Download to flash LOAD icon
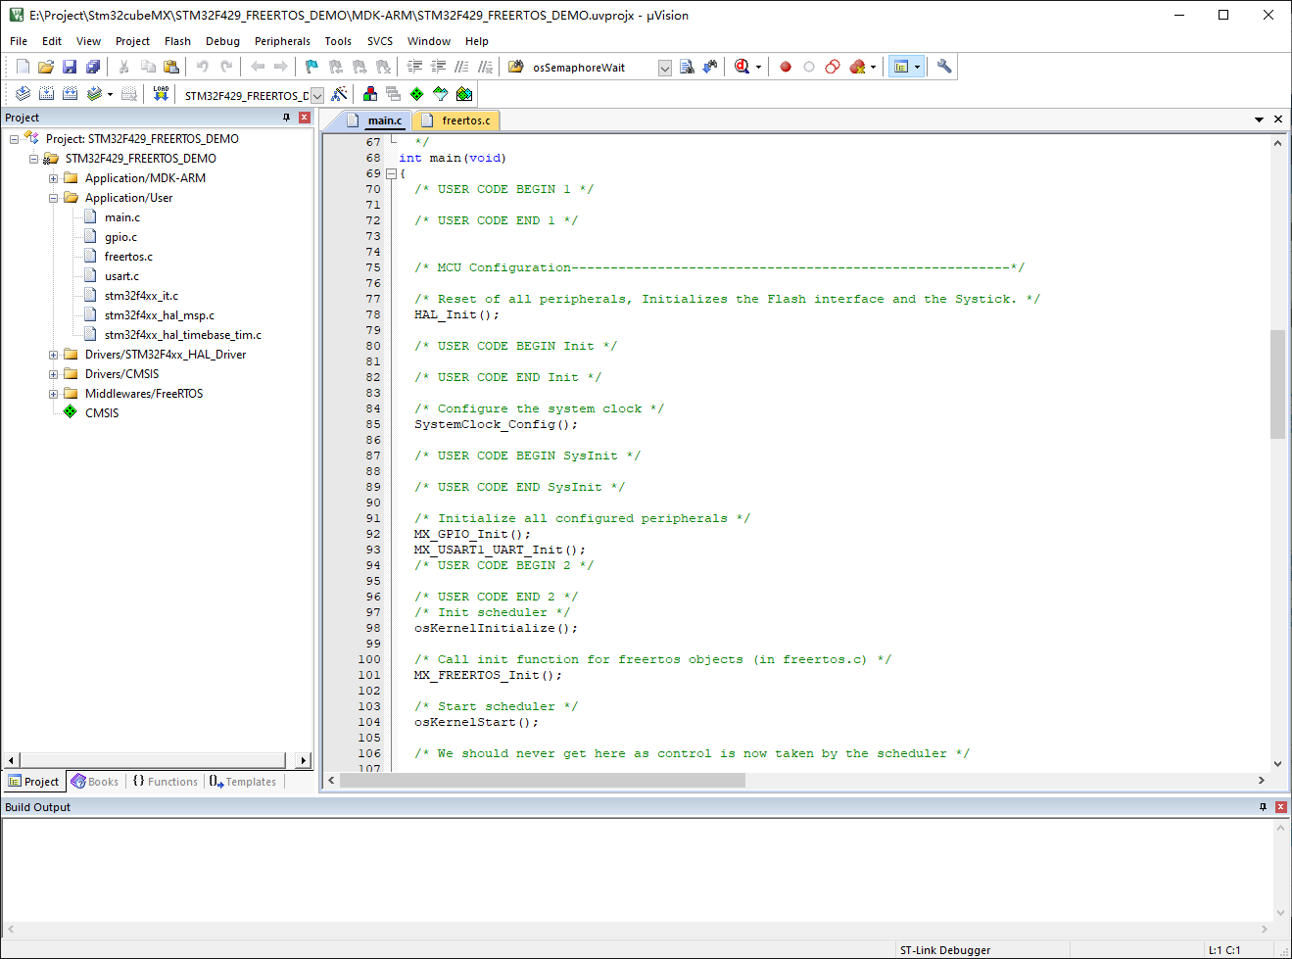Image resolution: width=1292 pixels, height=959 pixels. pyautogui.click(x=161, y=94)
